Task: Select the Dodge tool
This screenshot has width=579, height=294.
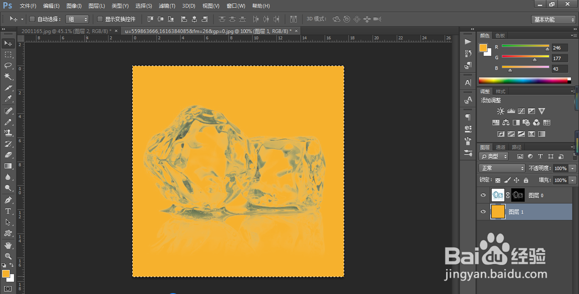Action: pos(8,188)
